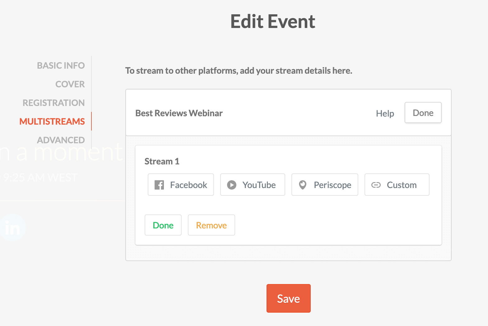Image resolution: width=488 pixels, height=326 pixels.
Task: Click the faded LinkedIn icon
Action: pyautogui.click(x=12, y=227)
